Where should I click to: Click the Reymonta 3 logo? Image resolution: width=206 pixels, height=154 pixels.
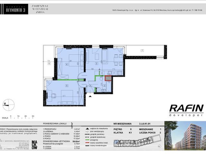(x=15, y=9)
